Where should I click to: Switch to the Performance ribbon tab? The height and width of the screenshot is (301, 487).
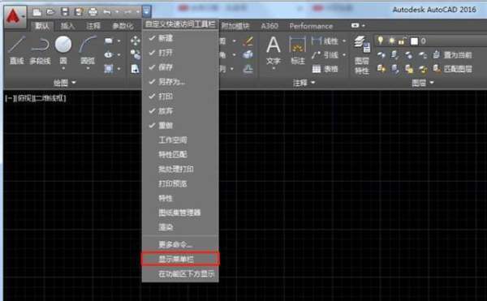pyautogui.click(x=311, y=26)
